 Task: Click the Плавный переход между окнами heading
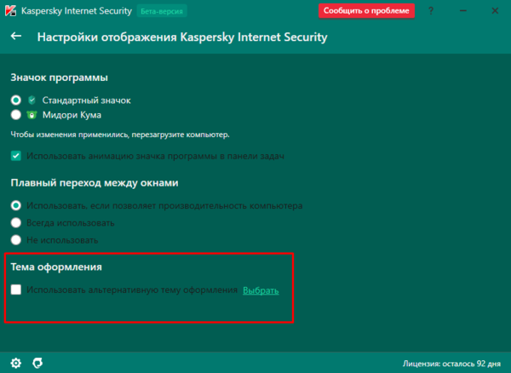pyautogui.click(x=95, y=183)
